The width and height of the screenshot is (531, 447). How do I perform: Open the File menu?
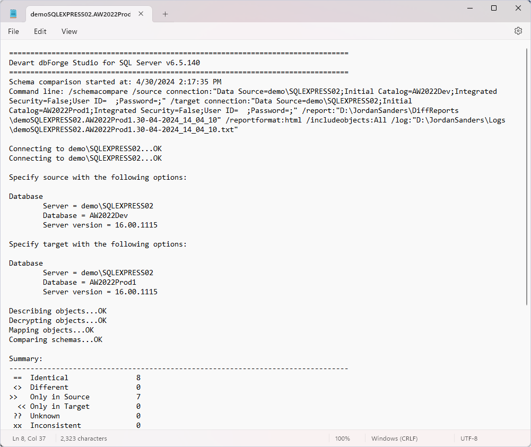pos(14,31)
